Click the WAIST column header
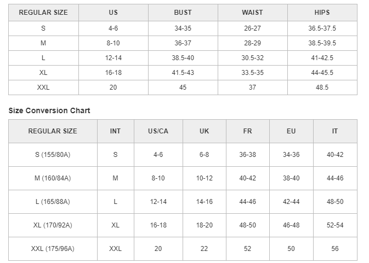369x263 pixels. (252, 13)
